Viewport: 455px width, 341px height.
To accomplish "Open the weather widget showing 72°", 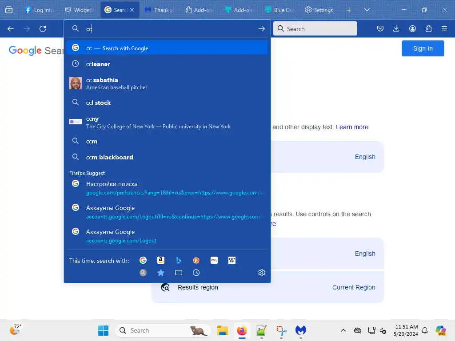I will [16, 330].
